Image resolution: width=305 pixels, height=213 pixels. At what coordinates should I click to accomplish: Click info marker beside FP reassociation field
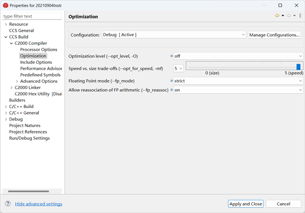172,90
